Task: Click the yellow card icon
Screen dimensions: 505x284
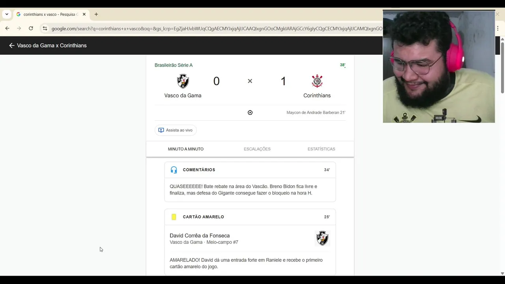Action: [174, 217]
